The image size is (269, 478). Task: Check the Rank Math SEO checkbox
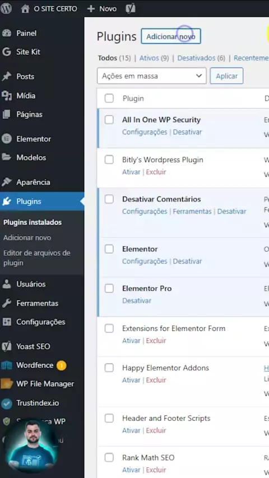109,458
